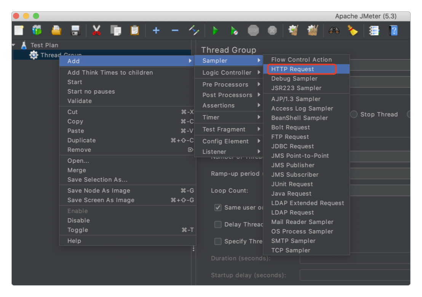This screenshot has width=422, height=297.
Task: Open the Templates toolbar icon
Action: [x=37, y=30]
